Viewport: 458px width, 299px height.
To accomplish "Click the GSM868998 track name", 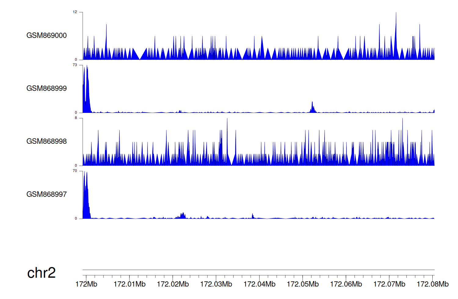I will [x=46, y=141].
